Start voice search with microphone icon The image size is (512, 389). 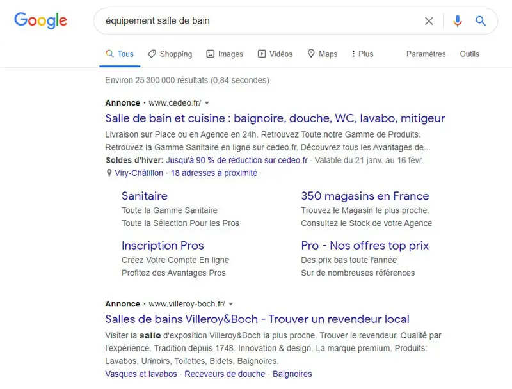coord(458,21)
